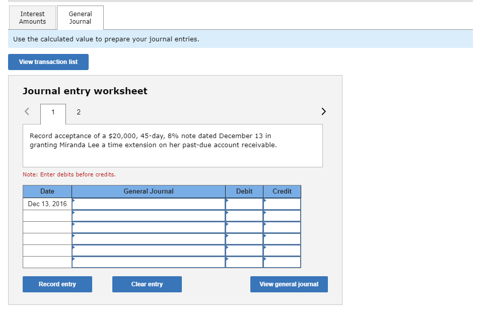Screen dimensions: 479x310
Task: Click Debit field in second row
Action: click(244, 216)
